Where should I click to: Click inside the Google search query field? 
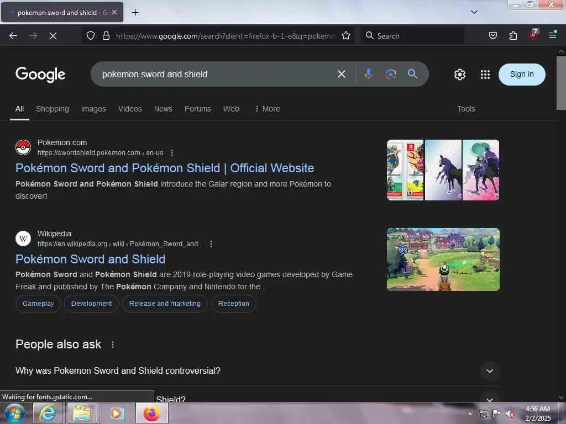pyautogui.click(x=217, y=75)
